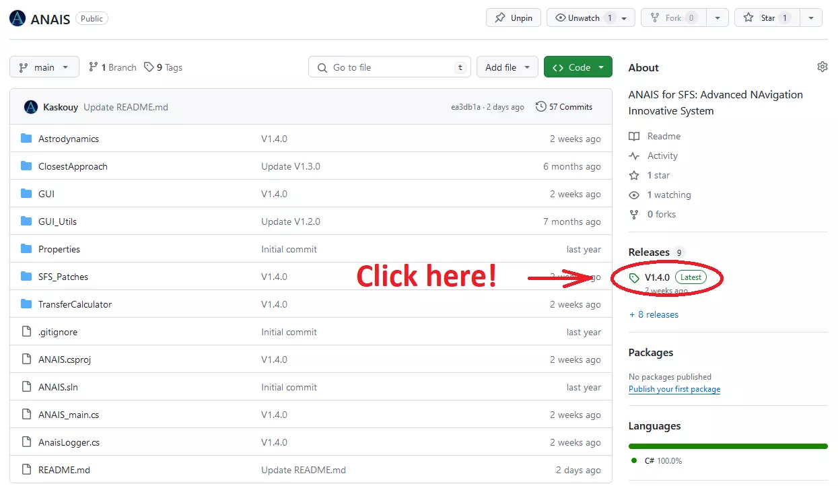Image resolution: width=838 pixels, height=486 pixels.
Task: Open the green Code dropdown
Action: (578, 67)
